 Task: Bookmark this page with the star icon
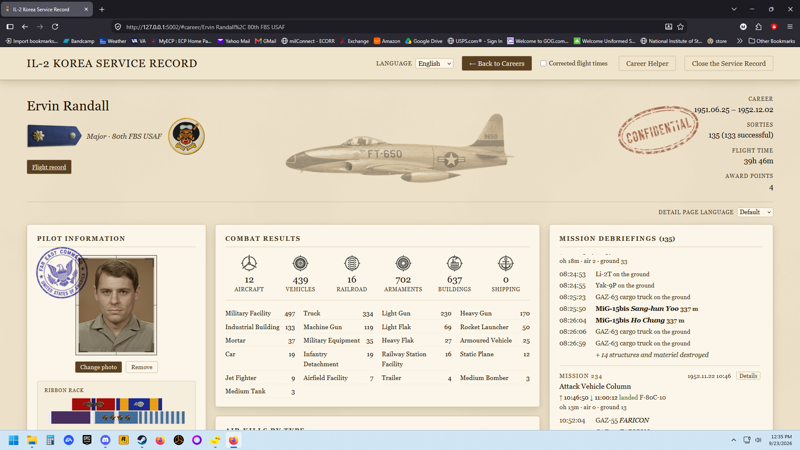680,27
